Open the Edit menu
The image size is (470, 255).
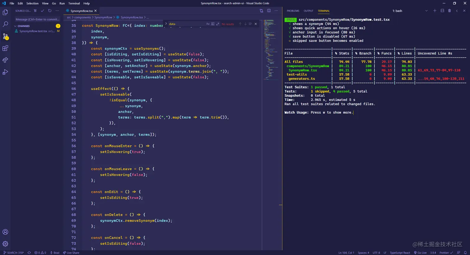click(x=20, y=3)
